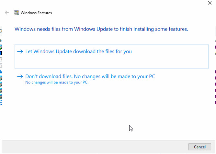
Task: Click arrow icon beside Let Windows Update
Action: pyautogui.click(x=20, y=52)
